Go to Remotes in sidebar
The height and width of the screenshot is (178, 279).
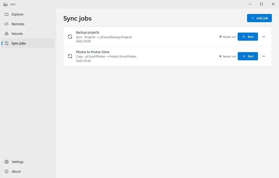point(28,24)
